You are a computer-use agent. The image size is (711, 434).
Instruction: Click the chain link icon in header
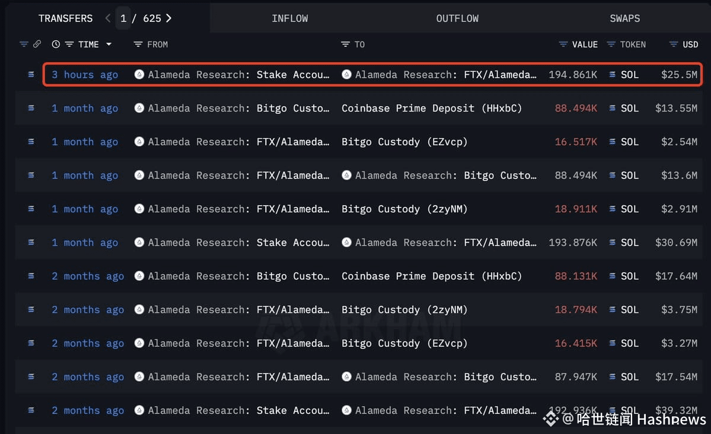[x=37, y=44]
